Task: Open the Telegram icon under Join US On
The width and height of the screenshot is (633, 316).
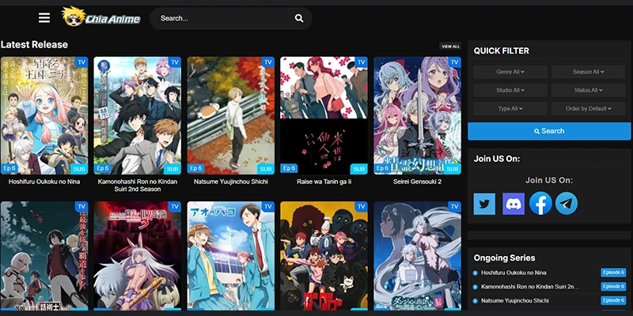Action: tap(567, 203)
